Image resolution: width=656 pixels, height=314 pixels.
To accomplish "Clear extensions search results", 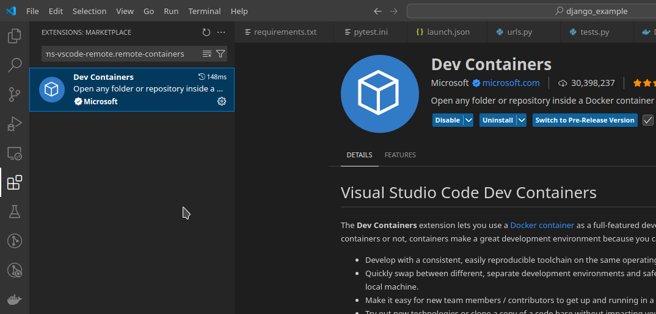I will pyautogui.click(x=206, y=54).
